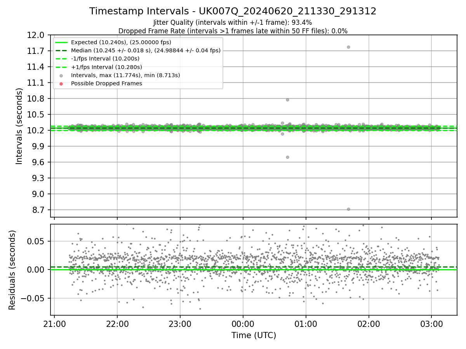Image resolution: width=466 pixels, height=349 pixels.
Task: Click legend entry Median (10.245 +/- 0.018 s)
Action: pos(146,50)
